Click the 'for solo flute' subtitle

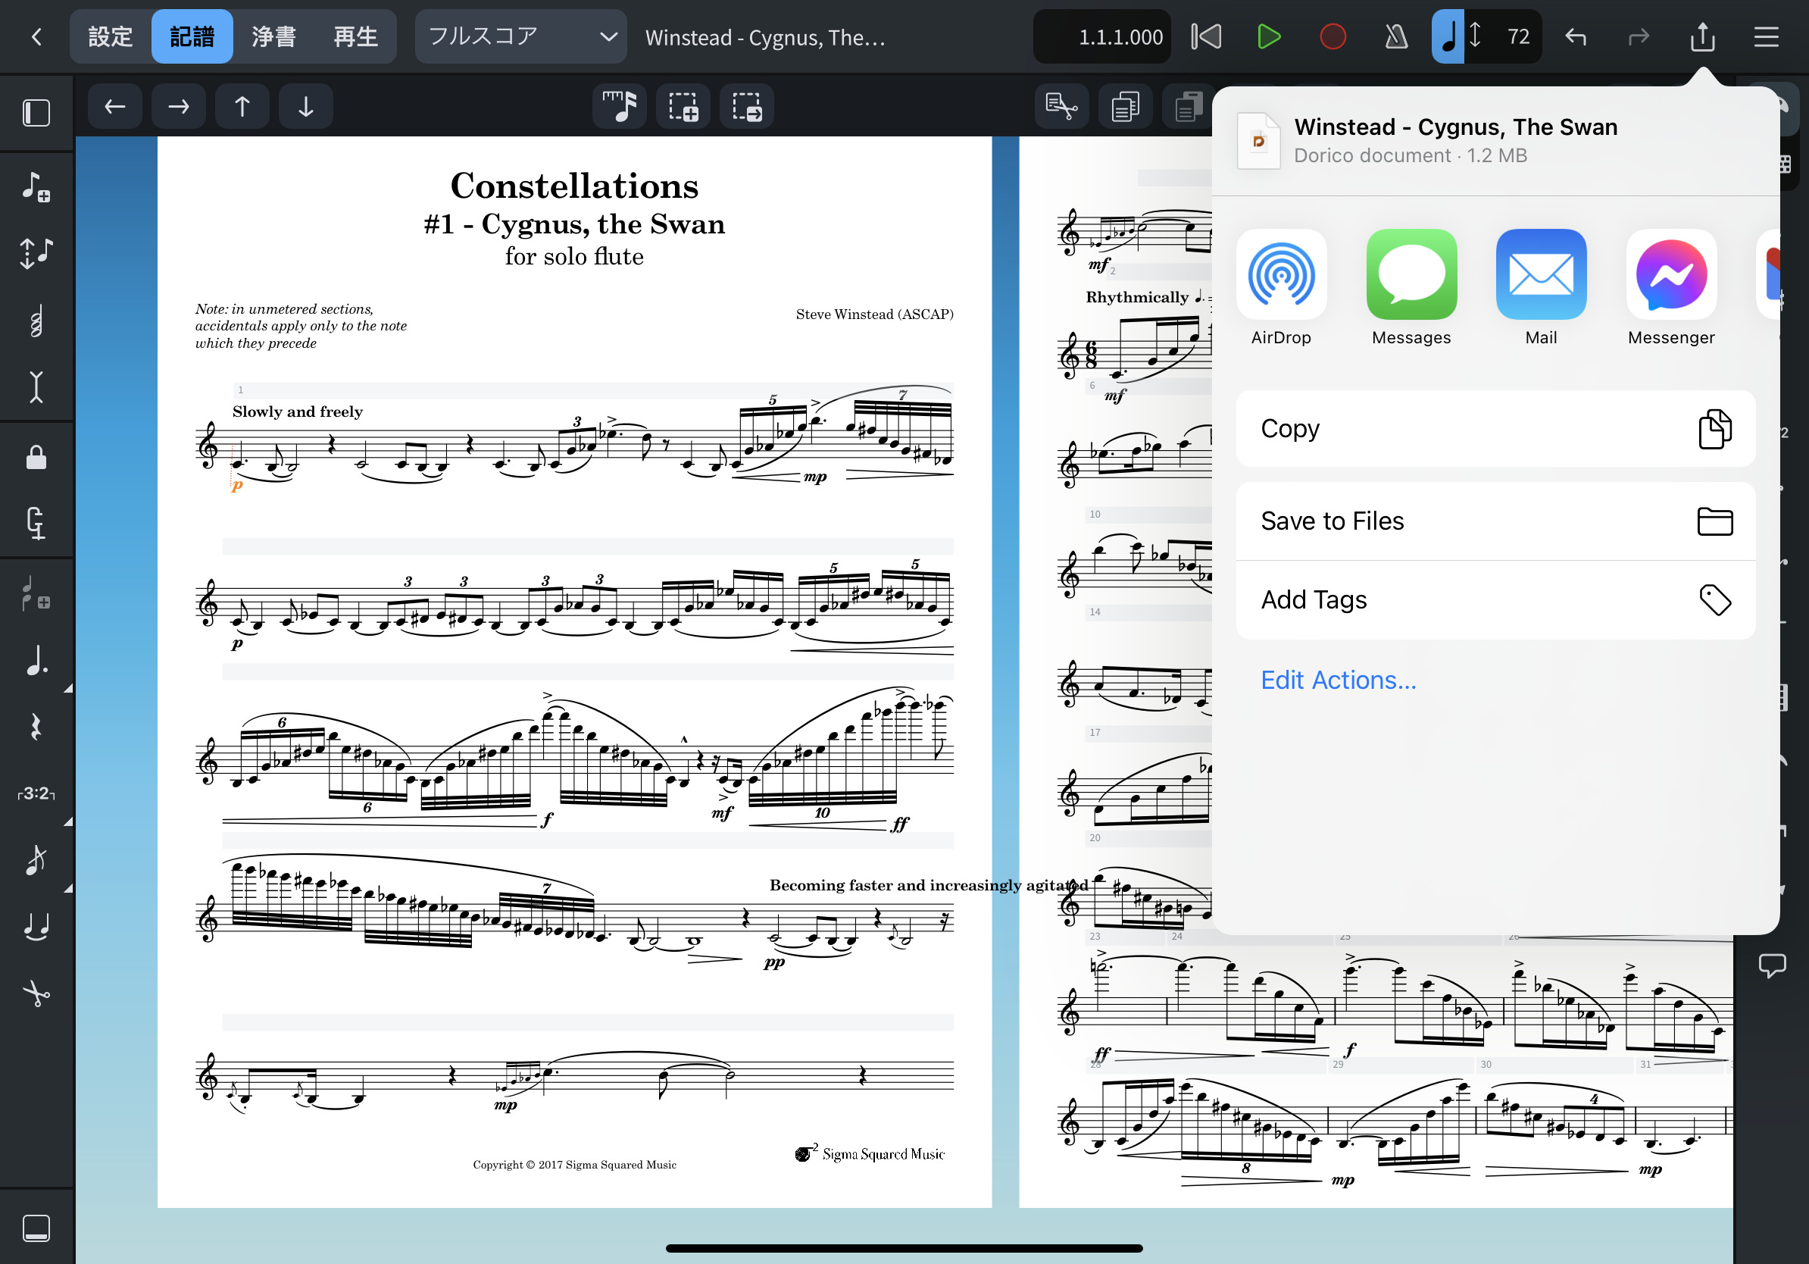(x=574, y=256)
